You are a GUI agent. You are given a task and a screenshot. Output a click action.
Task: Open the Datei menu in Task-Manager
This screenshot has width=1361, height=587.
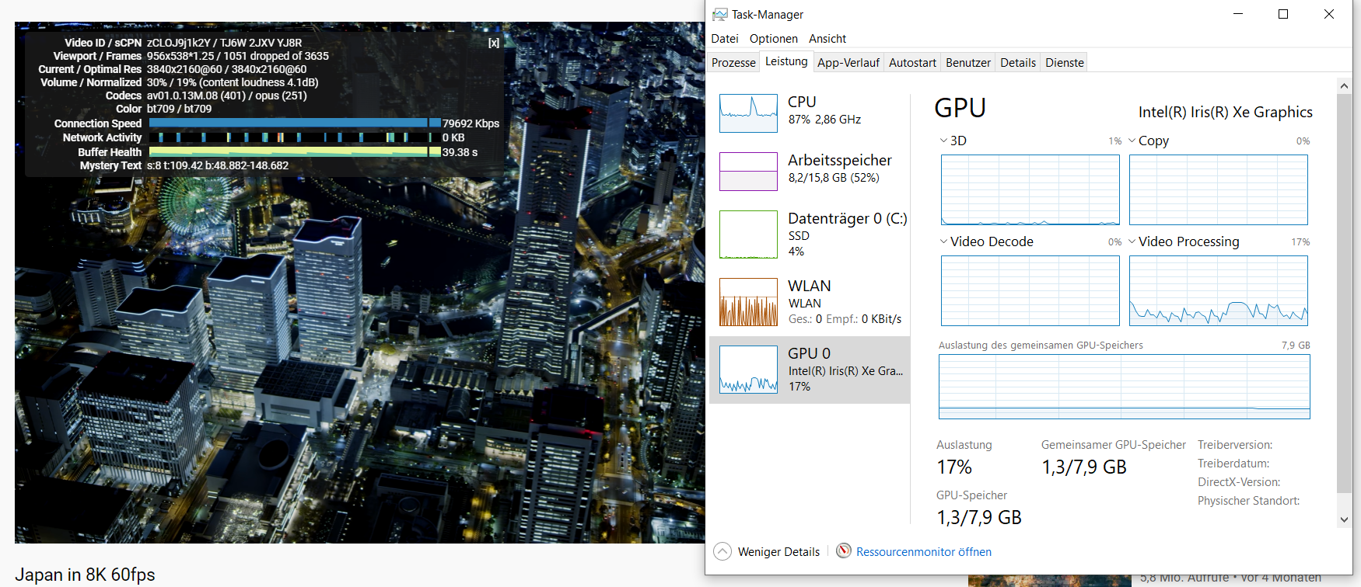(x=724, y=39)
